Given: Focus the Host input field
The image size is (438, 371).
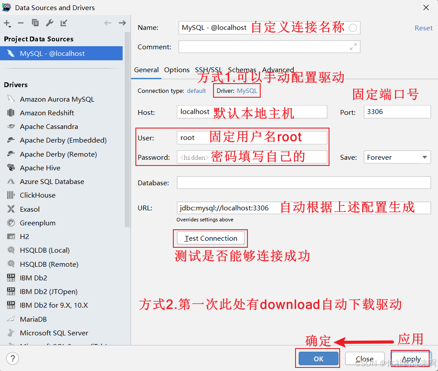Looking at the screenshot, I should 252,112.
